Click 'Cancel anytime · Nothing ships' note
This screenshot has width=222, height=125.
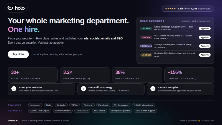tap(57, 54)
